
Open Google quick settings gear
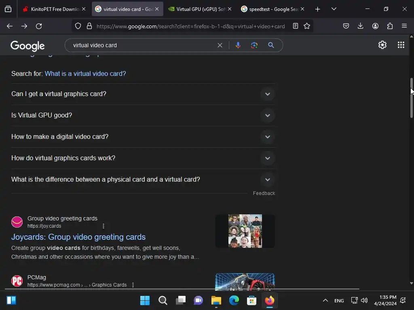[x=382, y=45]
